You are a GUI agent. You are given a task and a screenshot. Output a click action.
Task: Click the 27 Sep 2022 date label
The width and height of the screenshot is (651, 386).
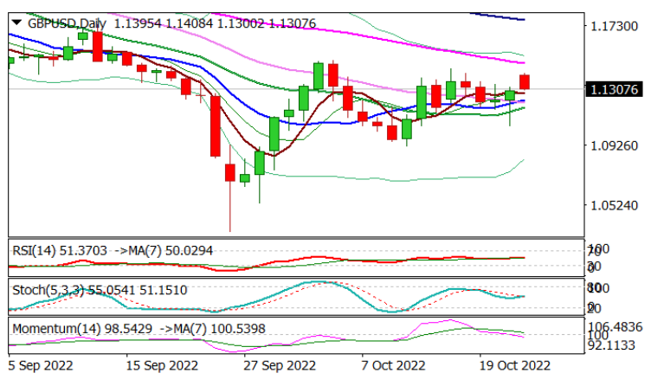(280, 366)
